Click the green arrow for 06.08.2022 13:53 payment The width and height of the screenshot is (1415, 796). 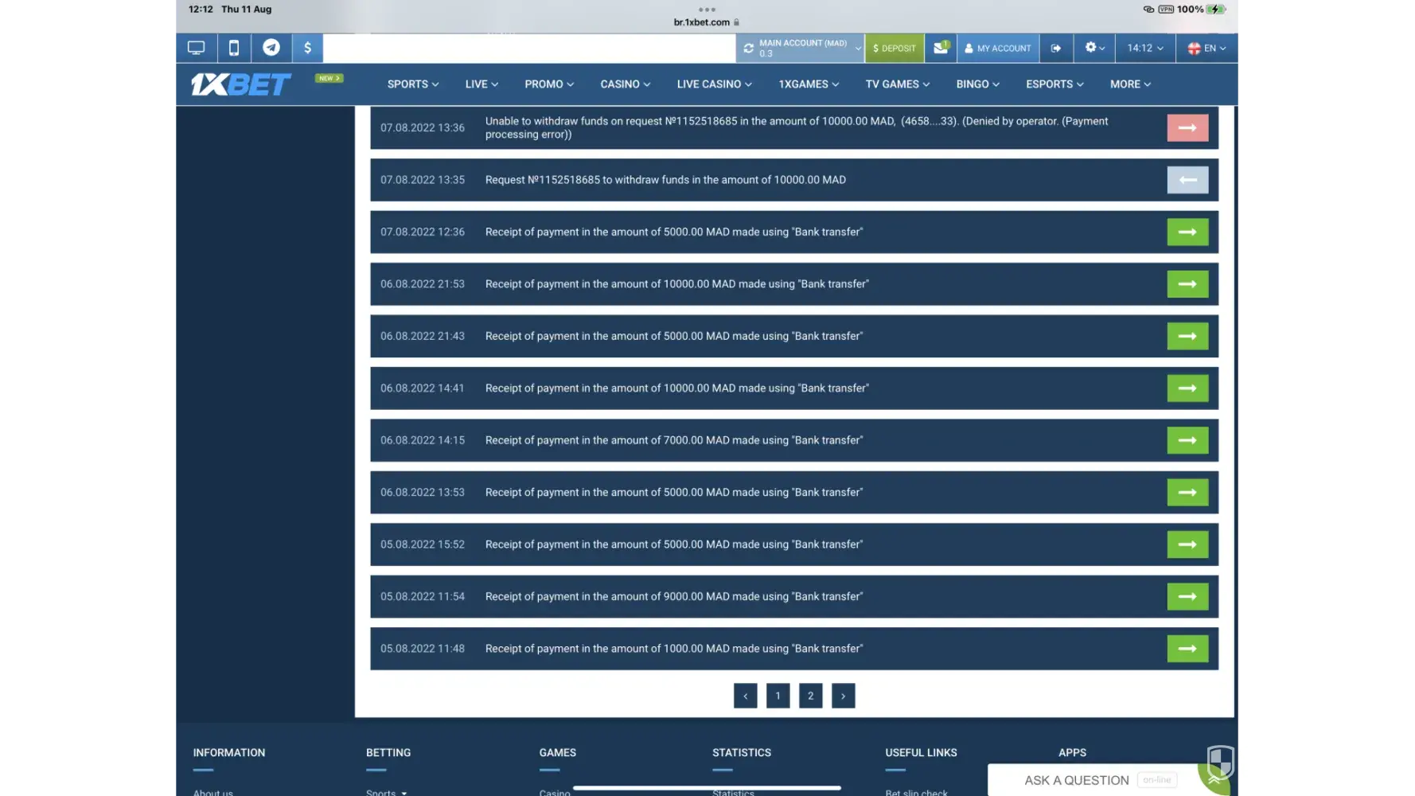(1187, 493)
